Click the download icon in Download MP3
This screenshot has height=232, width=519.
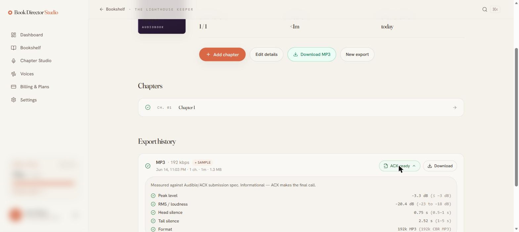point(296,55)
